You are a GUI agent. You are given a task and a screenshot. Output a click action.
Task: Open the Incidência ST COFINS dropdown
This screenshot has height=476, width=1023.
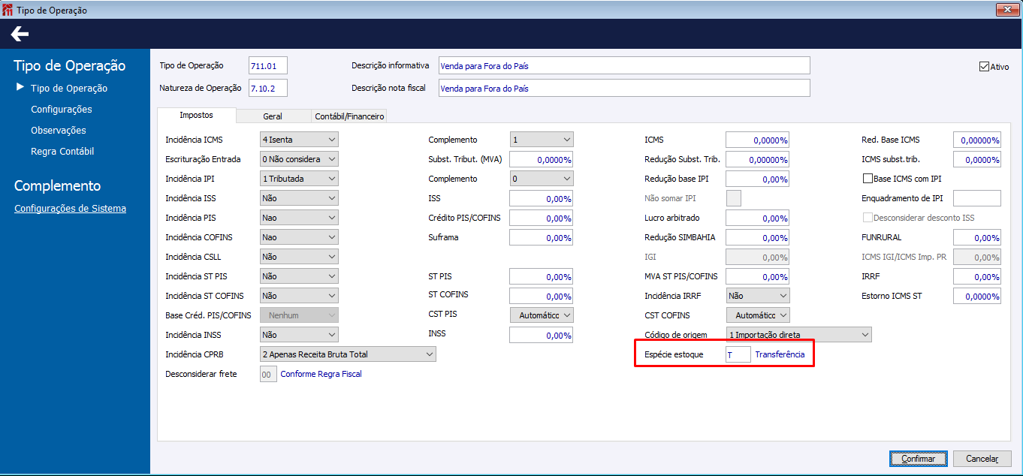(299, 296)
